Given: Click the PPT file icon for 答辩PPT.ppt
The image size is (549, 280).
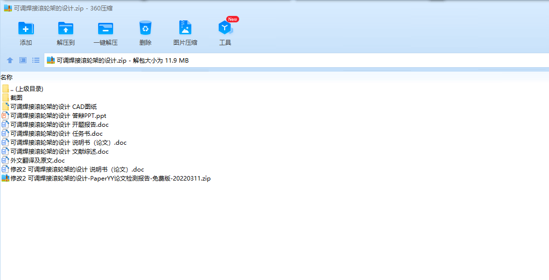Looking at the screenshot, I should 5,116.
